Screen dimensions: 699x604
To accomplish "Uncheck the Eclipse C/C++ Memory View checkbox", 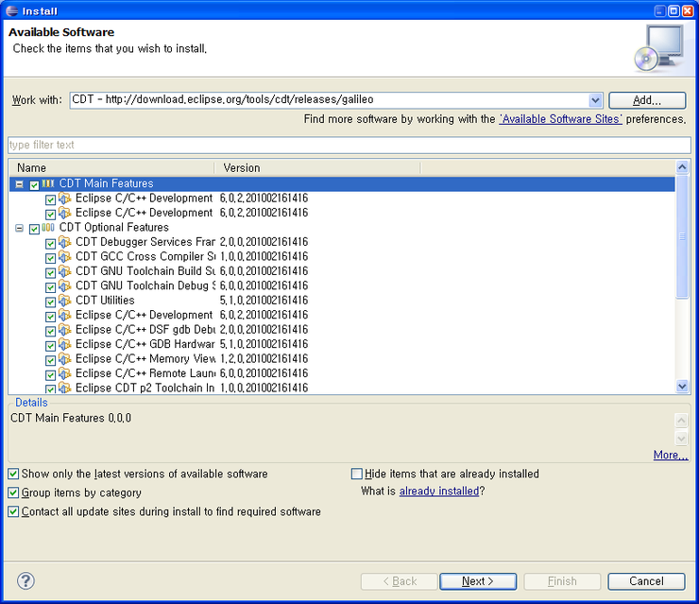I will (50, 360).
